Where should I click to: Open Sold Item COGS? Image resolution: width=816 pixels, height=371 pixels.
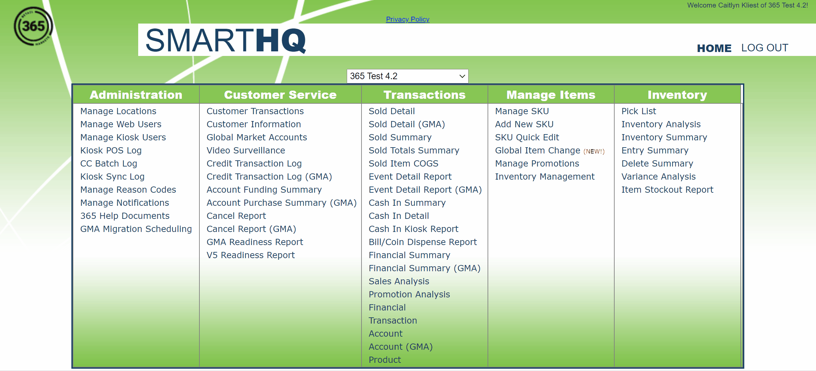(x=403, y=164)
